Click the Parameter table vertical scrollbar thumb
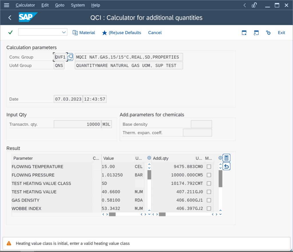Screen dimensions: 293x252 [x=149, y=175]
